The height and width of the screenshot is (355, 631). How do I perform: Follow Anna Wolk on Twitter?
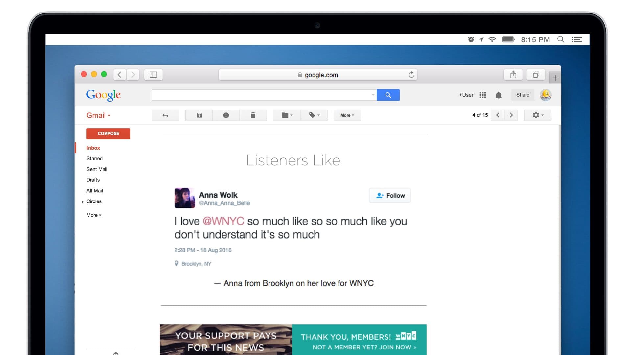click(x=390, y=195)
